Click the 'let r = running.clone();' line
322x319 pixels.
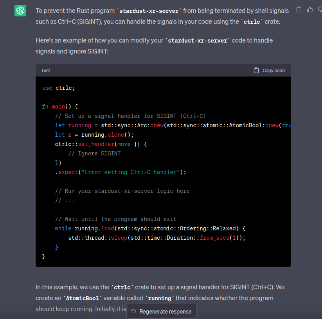click(94, 135)
